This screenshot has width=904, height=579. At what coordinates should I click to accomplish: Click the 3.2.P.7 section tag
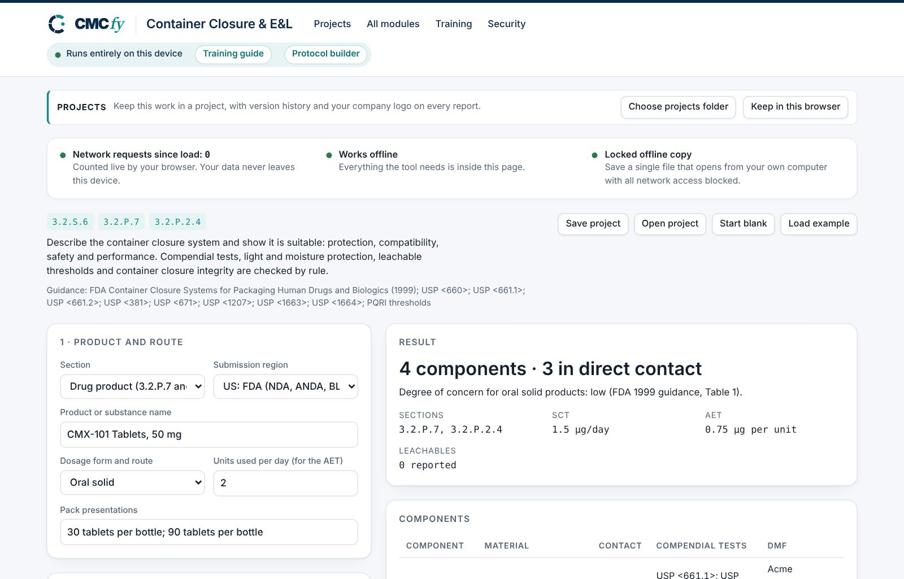click(x=121, y=222)
